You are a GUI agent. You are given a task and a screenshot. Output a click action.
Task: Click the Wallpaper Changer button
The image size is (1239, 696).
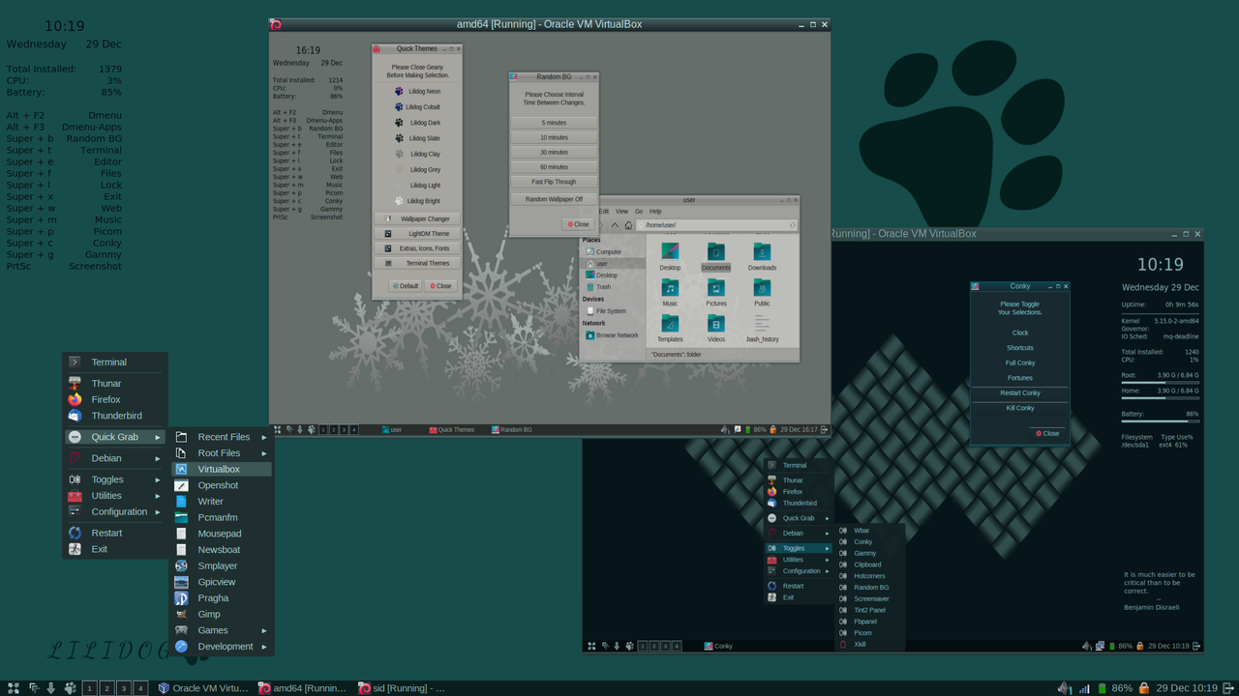tap(417, 218)
